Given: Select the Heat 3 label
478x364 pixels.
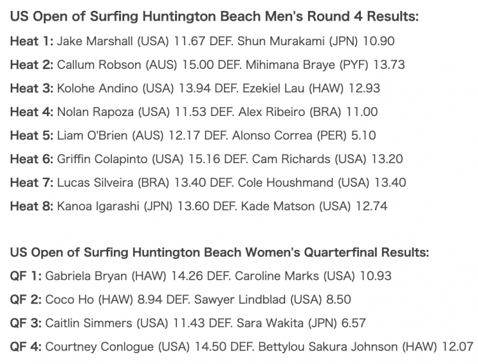Looking at the screenshot, I should pyautogui.click(x=32, y=88).
